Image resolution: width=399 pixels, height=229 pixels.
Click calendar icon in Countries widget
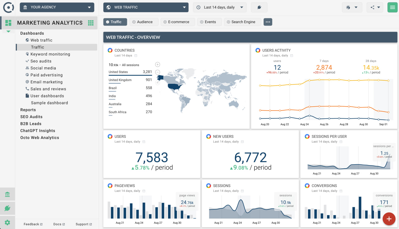(x=136, y=56)
